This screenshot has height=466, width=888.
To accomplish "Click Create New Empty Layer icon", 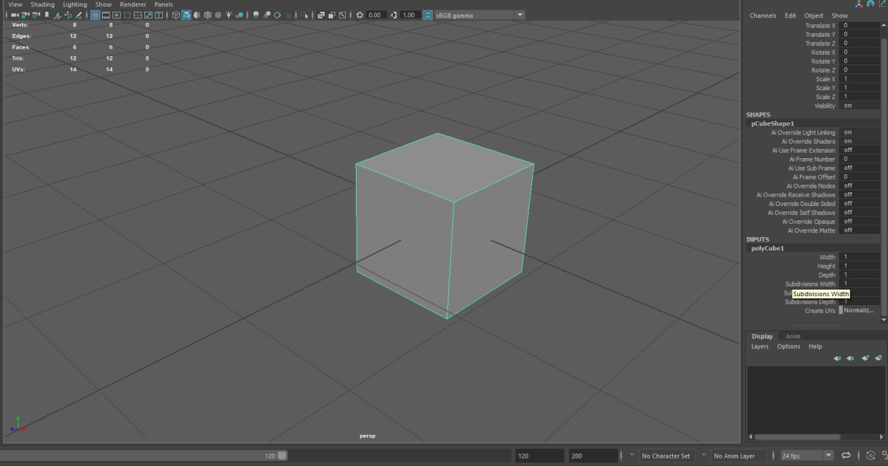I will tap(865, 358).
